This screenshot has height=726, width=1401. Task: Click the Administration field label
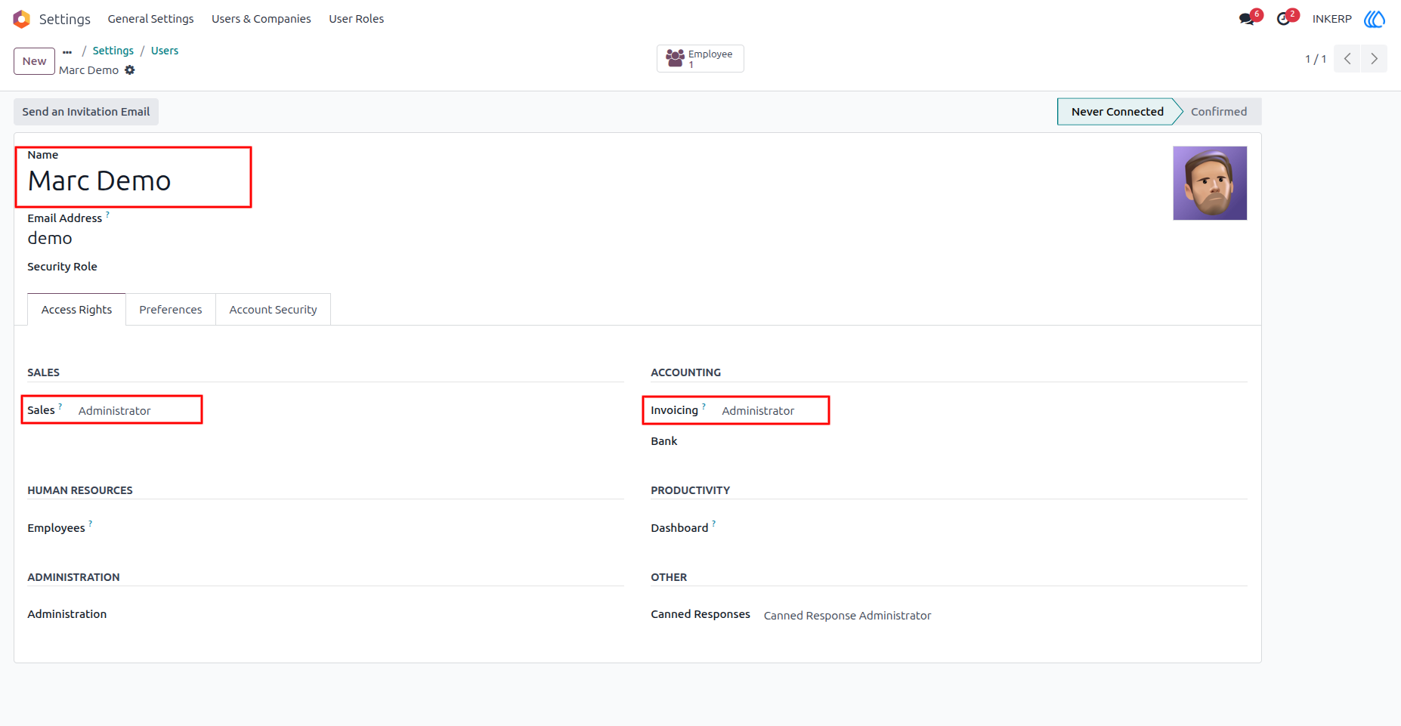tap(67, 614)
